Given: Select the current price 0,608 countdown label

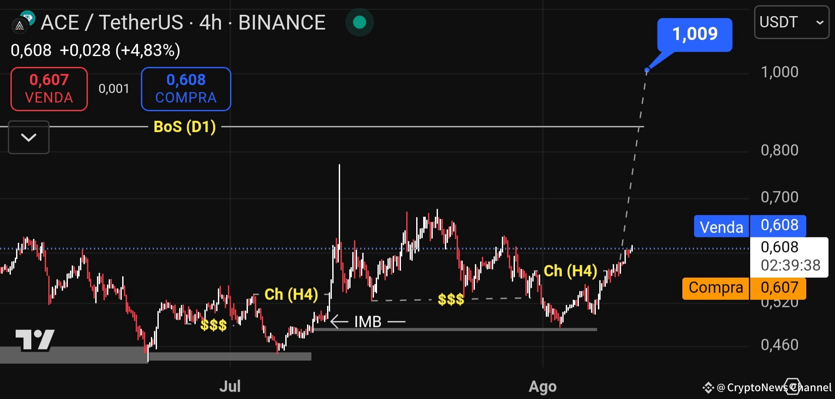Looking at the screenshot, I should [789, 257].
